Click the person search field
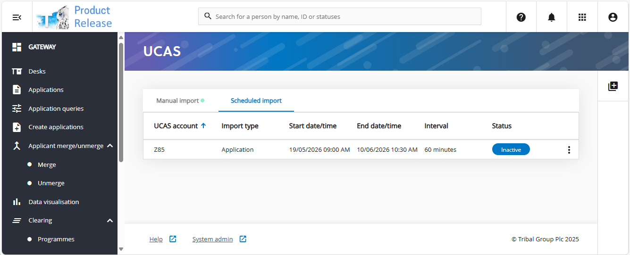The width and height of the screenshot is (630, 255). click(340, 16)
